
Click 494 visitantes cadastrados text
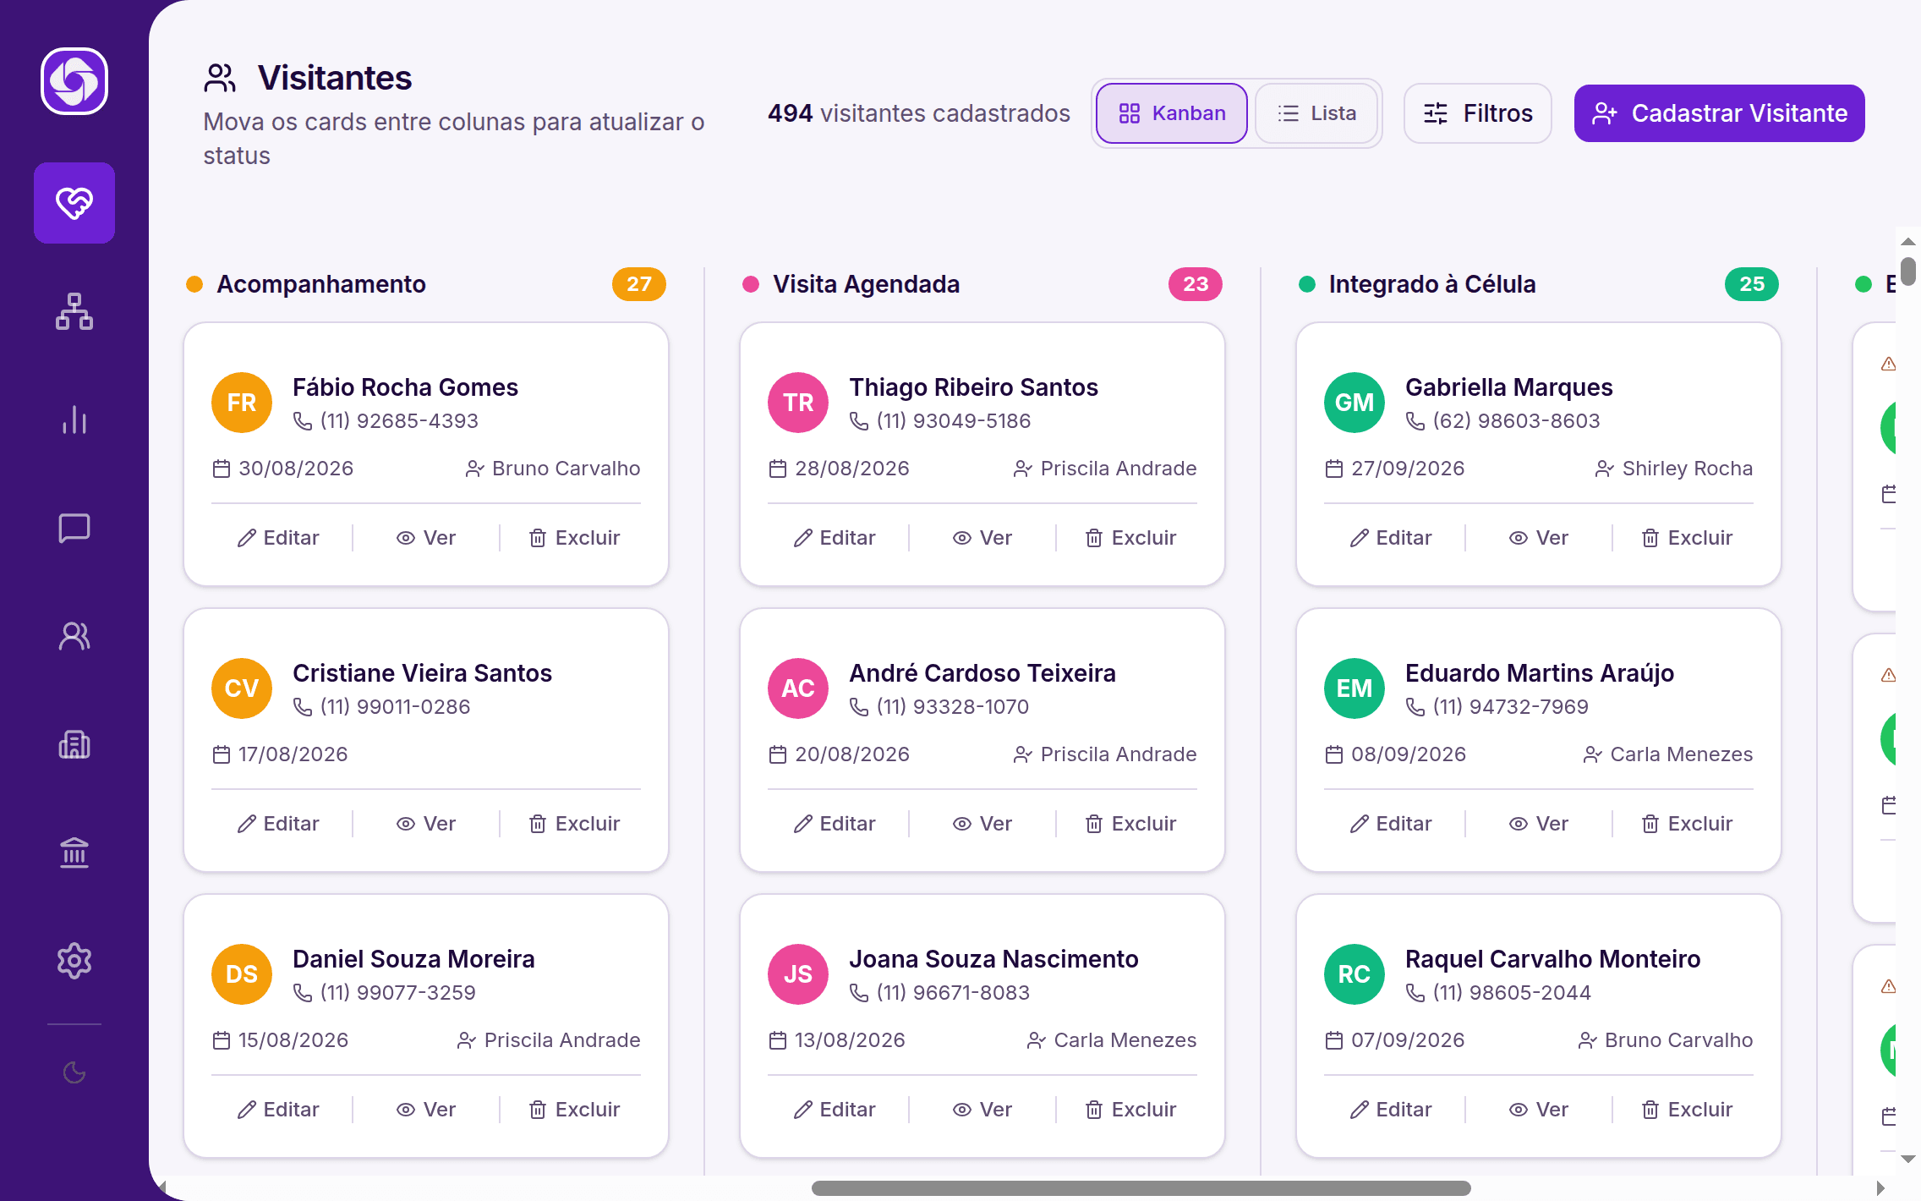pyautogui.click(x=919, y=113)
